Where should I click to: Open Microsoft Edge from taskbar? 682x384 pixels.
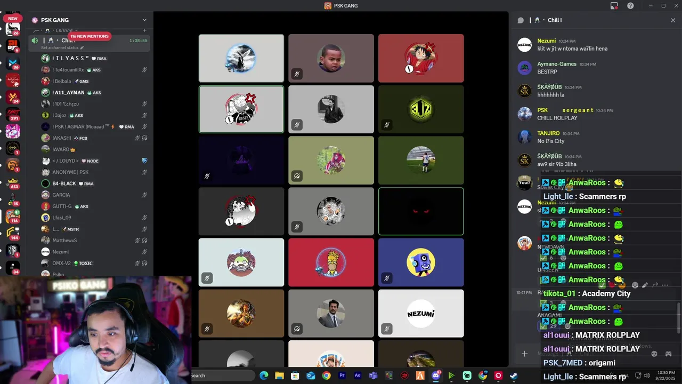264,375
